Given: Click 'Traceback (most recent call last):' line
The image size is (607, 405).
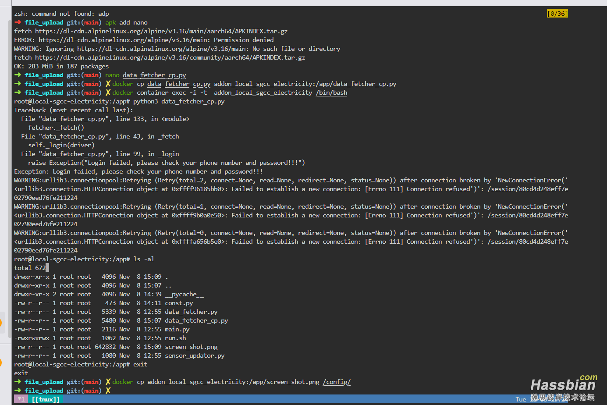Looking at the screenshot, I should pyautogui.click(x=74, y=110).
